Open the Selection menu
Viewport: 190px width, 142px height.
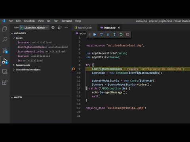(x=29, y=21)
